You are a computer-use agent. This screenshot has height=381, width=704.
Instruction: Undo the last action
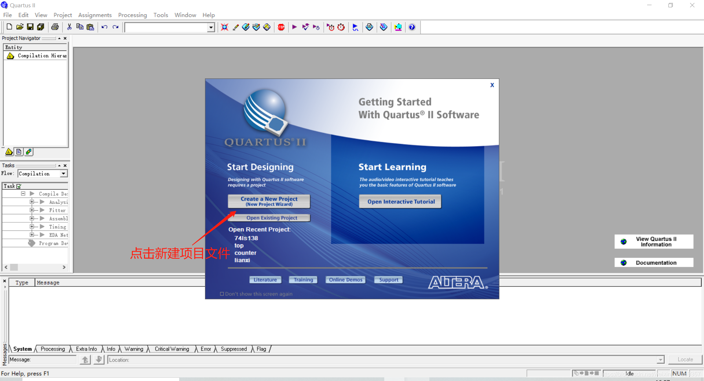(104, 27)
